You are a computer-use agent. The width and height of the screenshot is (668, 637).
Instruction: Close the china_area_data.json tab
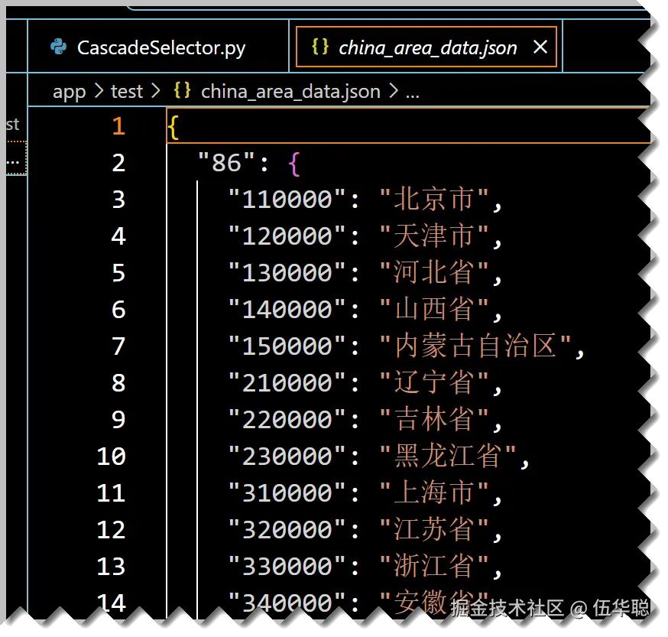[540, 47]
